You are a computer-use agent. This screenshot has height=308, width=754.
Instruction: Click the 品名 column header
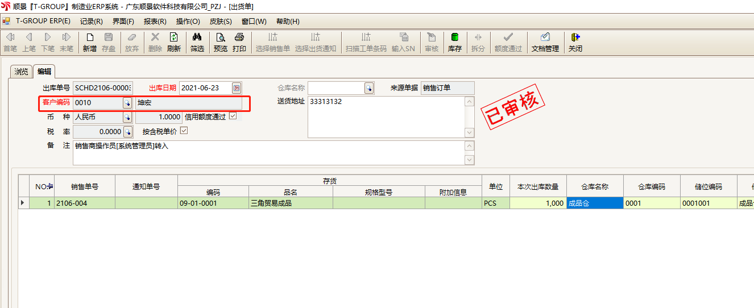291,192
